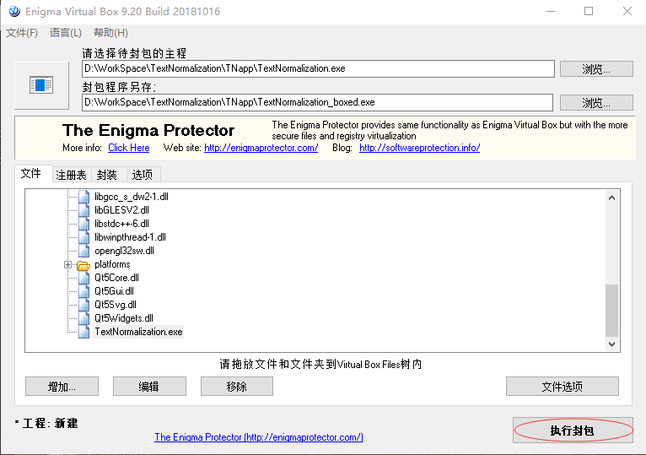Click the file tree vertical scrollbar thumb
Image resolution: width=646 pixels, height=455 pixels.
tap(611, 311)
